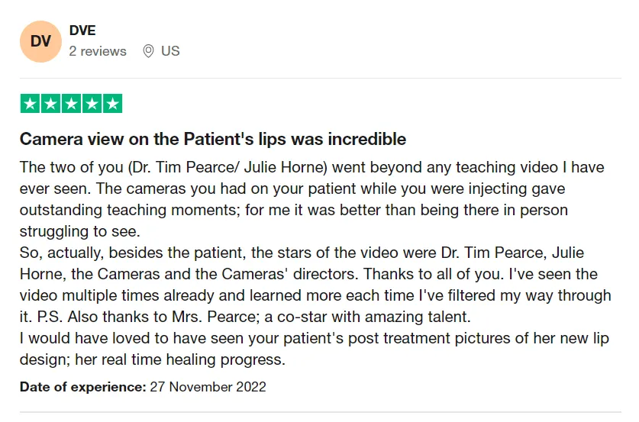Click the 2 reviews count
This screenshot has width=639, height=422.
(x=98, y=51)
